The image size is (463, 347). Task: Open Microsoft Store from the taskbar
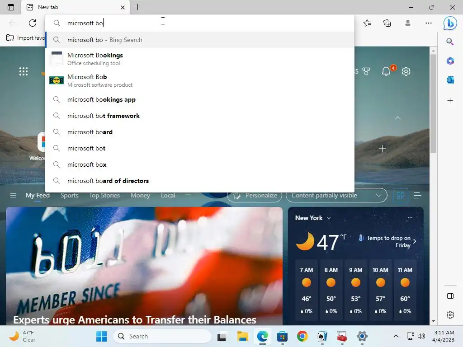click(x=282, y=336)
